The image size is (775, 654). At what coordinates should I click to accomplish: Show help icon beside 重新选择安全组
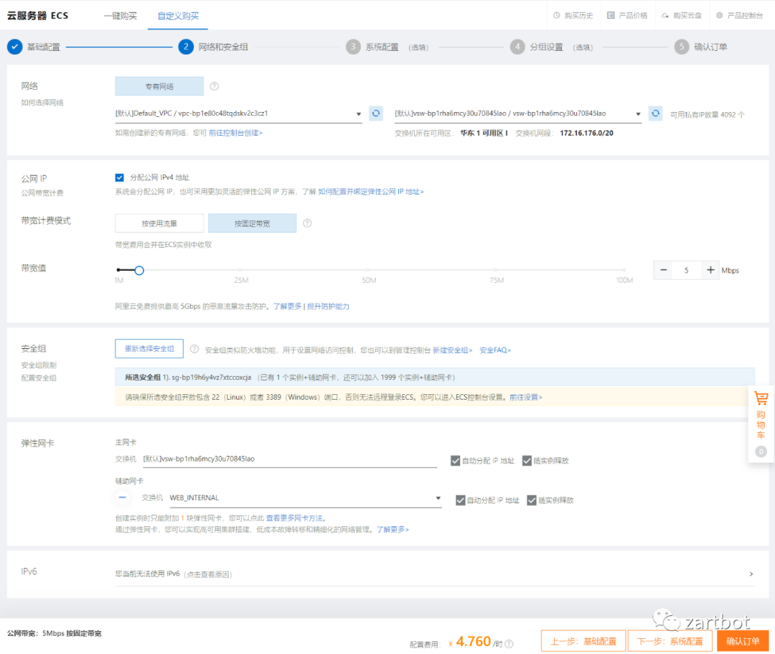click(x=194, y=349)
